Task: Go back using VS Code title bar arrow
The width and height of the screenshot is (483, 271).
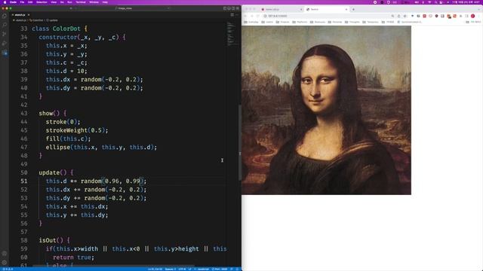Action: coord(71,8)
